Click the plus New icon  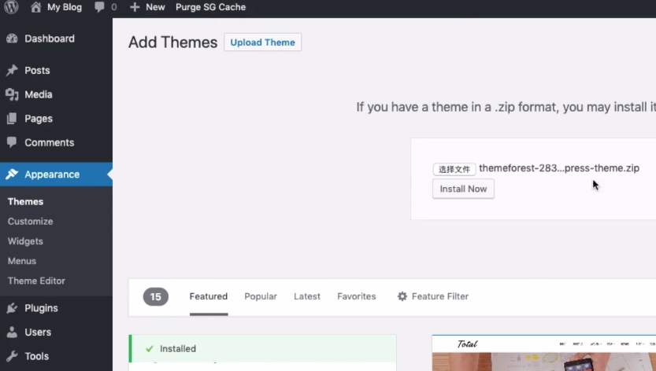click(x=135, y=7)
